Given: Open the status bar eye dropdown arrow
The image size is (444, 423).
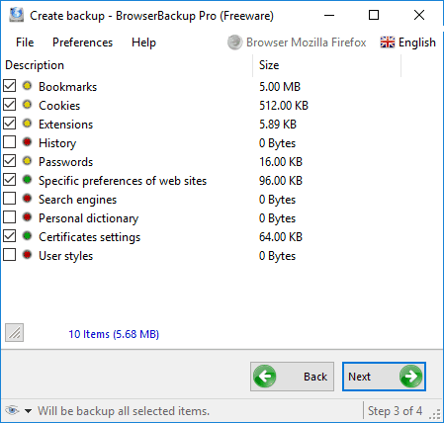Looking at the screenshot, I should pyautogui.click(x=29, y=411).
